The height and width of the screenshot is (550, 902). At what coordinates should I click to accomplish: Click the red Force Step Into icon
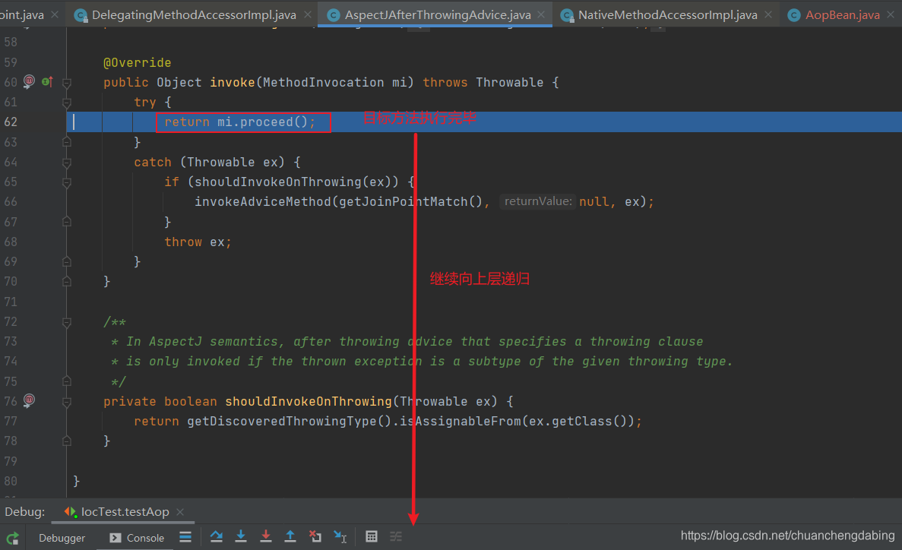coord(266,537)
